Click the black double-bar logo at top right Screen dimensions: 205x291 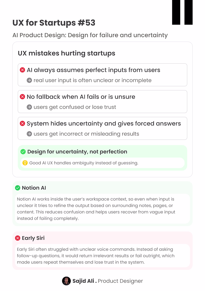coord(182,12)
